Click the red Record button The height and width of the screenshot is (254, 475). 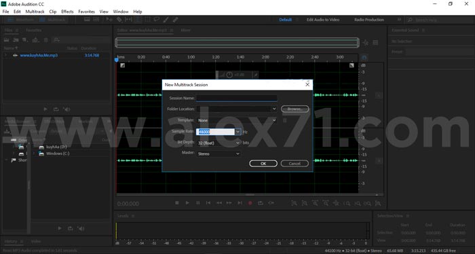[x=250, y=203]
